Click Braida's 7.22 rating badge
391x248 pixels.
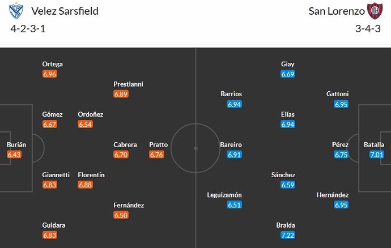(x=288, y=234)
